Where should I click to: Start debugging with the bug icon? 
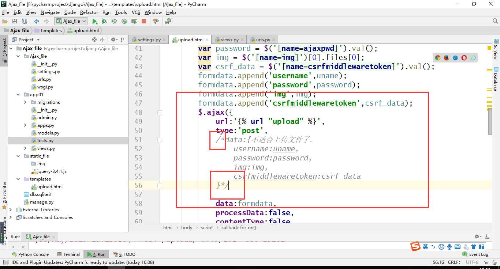tap(104, 21)
